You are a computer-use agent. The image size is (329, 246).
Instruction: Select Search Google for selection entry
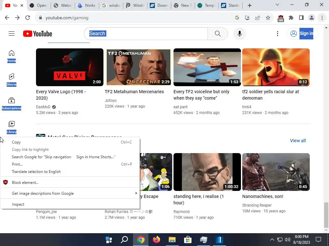click(70, 157)
